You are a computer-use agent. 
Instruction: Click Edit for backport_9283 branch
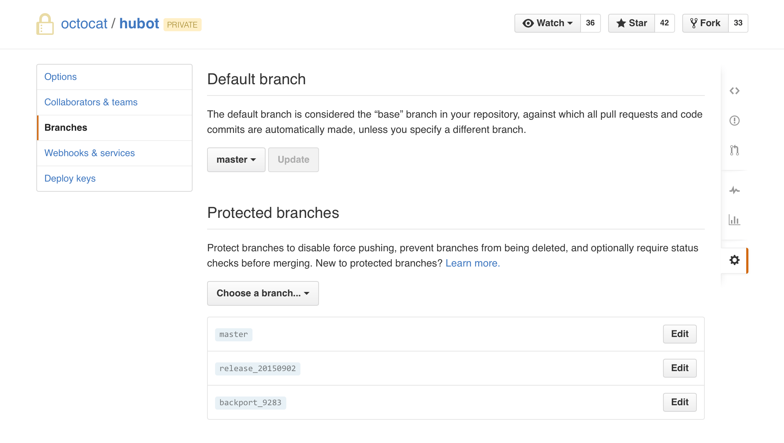pyautogui.click(x=679, y=402)
